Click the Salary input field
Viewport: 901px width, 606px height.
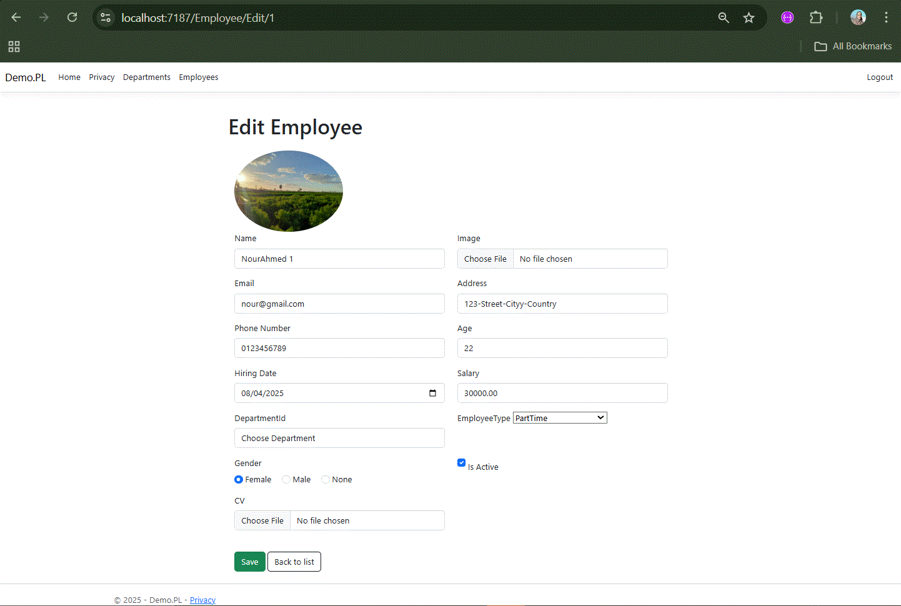tap(562, 393)
